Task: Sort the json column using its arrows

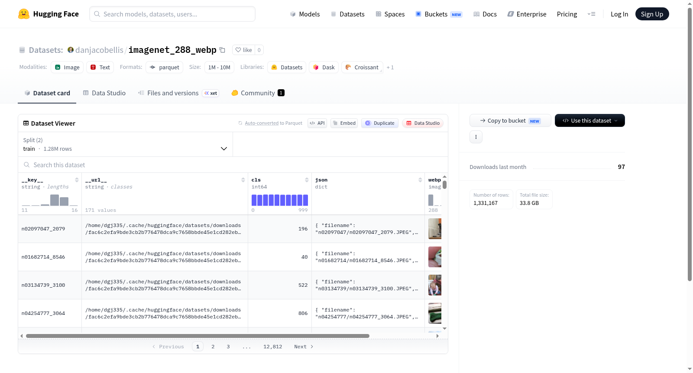Action: (420, 180)
